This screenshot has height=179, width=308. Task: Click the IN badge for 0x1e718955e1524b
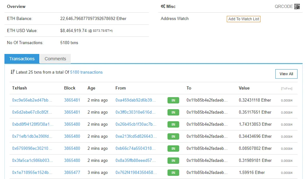click(x=173, y=173)
